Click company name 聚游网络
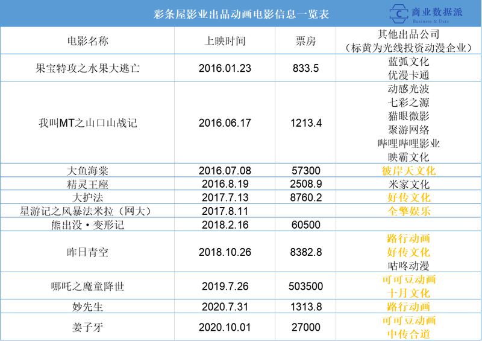Viewport: 482px width, 341px height. tap(408, 130)
